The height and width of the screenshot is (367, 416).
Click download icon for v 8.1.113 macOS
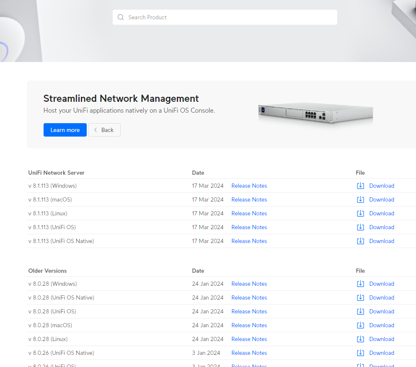360,199
